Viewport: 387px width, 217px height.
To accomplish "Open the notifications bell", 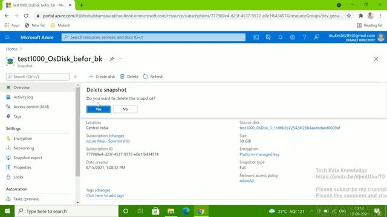I will (280, 37).
